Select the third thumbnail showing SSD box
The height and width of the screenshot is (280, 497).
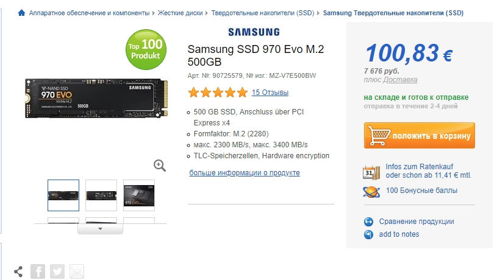139,195
